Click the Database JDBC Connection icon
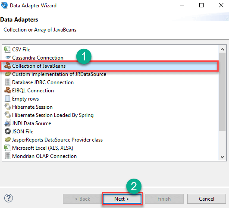Viewport: 229px width, 208px height. coord(8,82)
